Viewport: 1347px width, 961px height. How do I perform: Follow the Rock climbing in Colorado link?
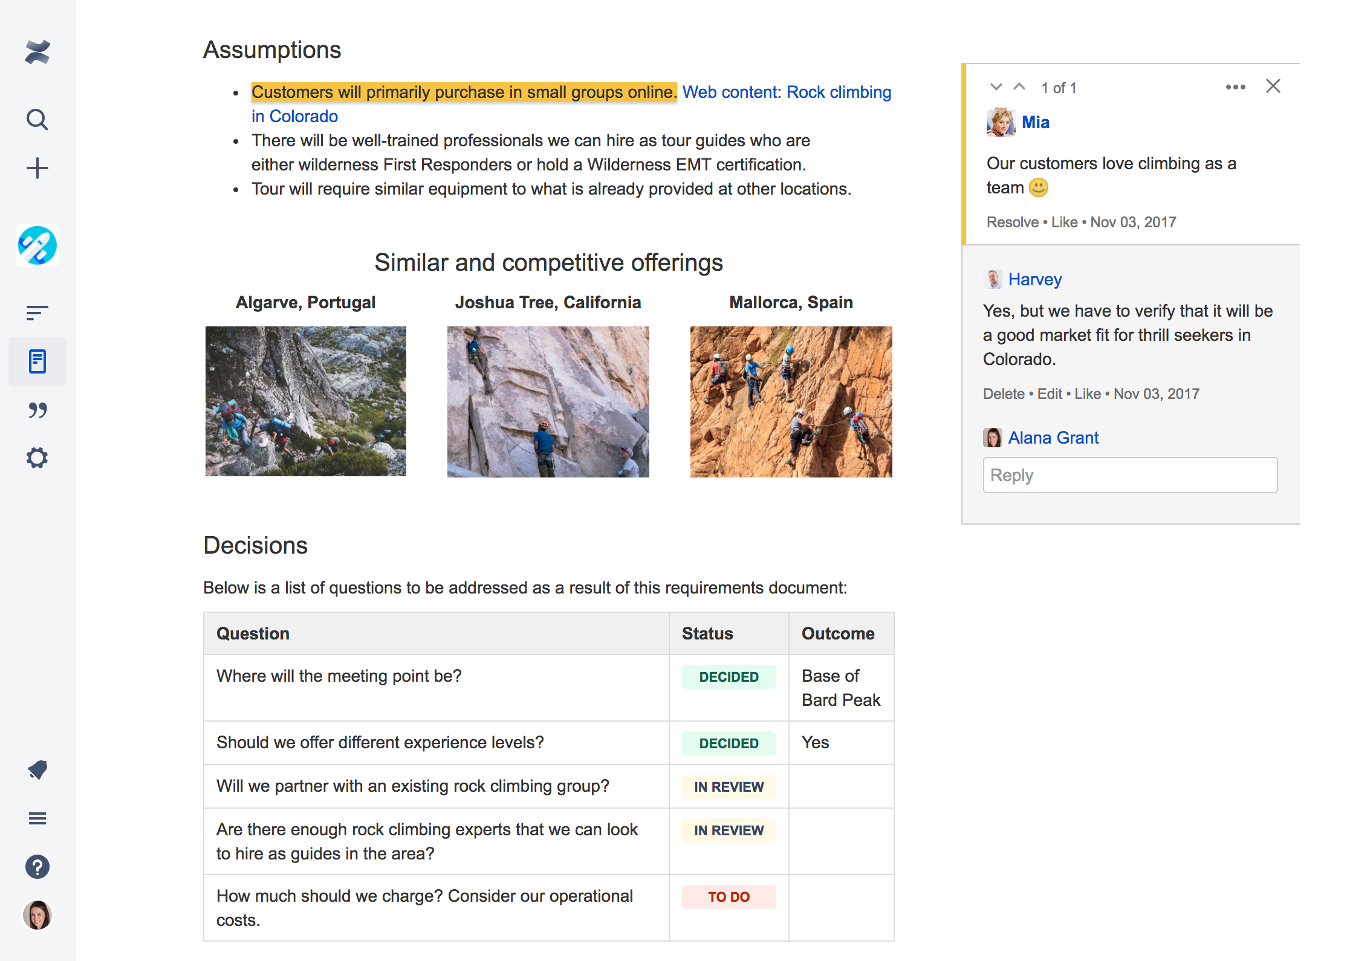coord(787,92)
